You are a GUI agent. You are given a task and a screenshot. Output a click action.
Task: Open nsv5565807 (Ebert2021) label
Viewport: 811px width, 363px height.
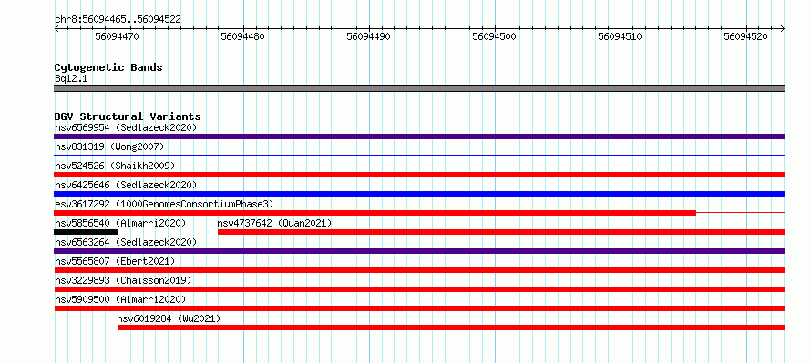coord(115,261)
